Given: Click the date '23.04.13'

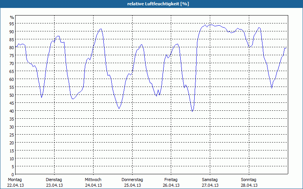Looking at the screenshot, I should tap(55, 185).
